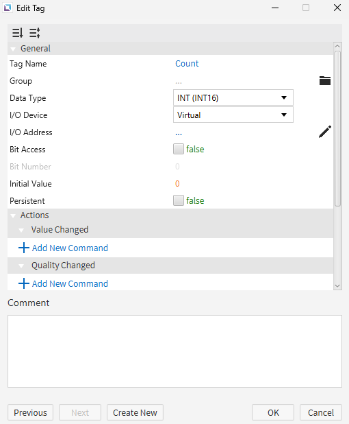This screenshot has width=349, height=424.
Task: Click the plus icon under Value Changed
Action: pos(24,248)
